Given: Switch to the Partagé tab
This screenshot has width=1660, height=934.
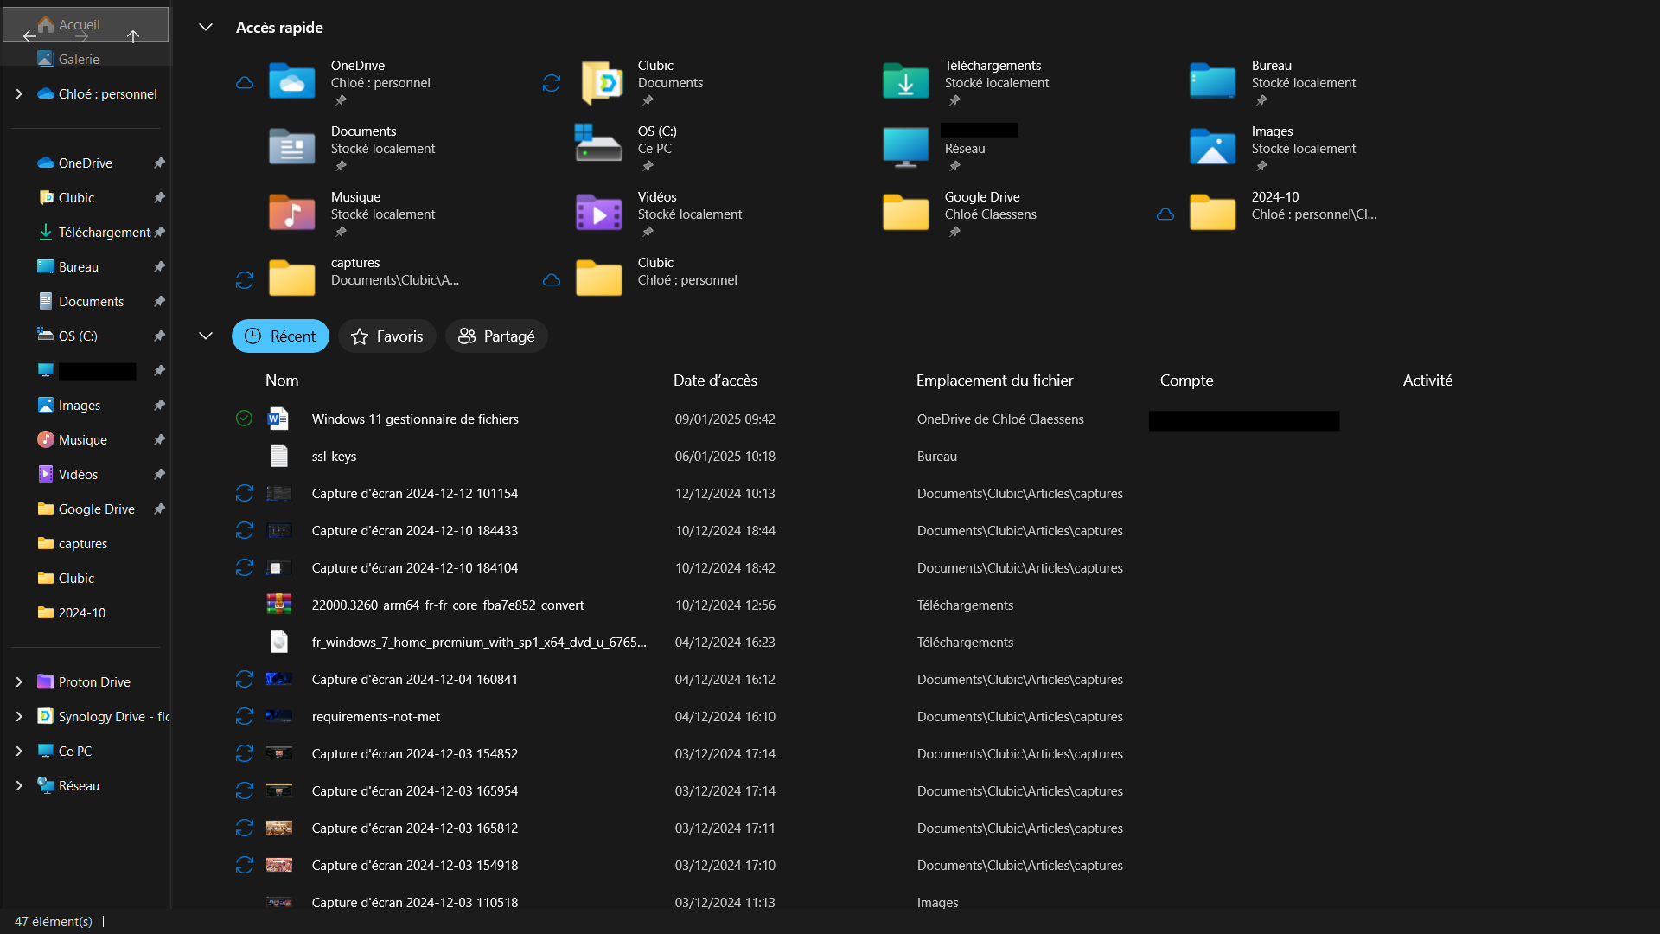Looking at the screenshot, I should 496,336.
